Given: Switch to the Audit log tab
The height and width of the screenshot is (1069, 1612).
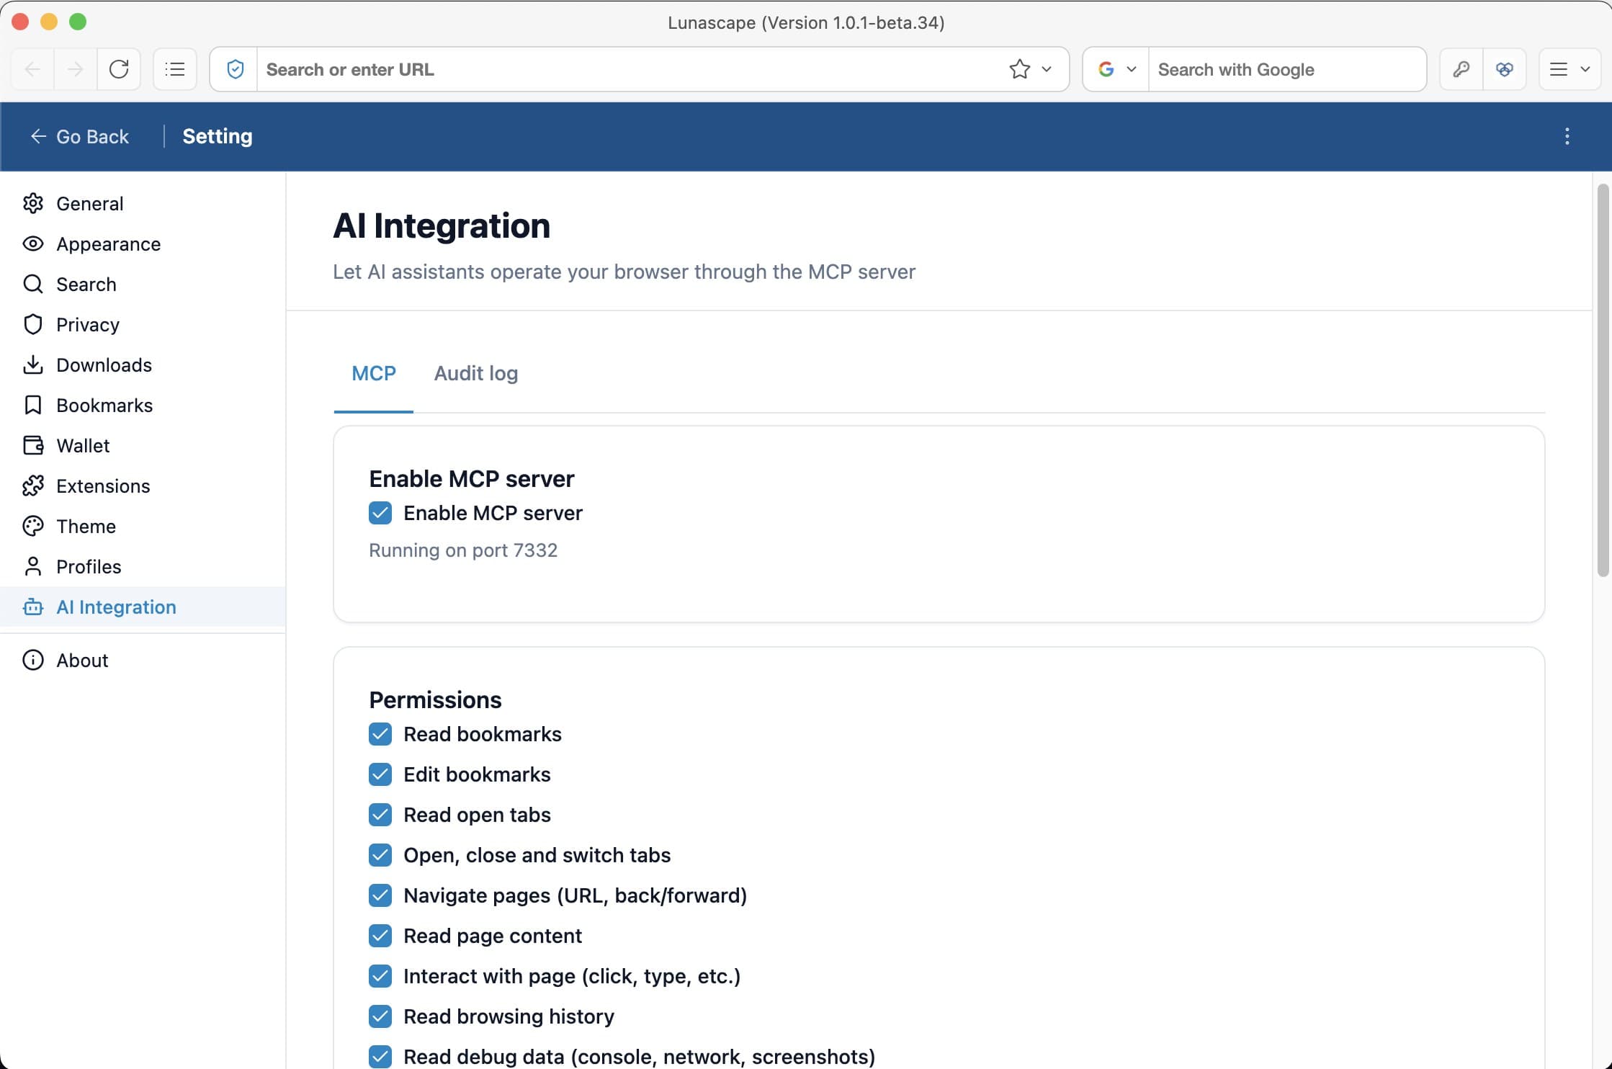Looking at the screenshot, I should pos(476,374).
